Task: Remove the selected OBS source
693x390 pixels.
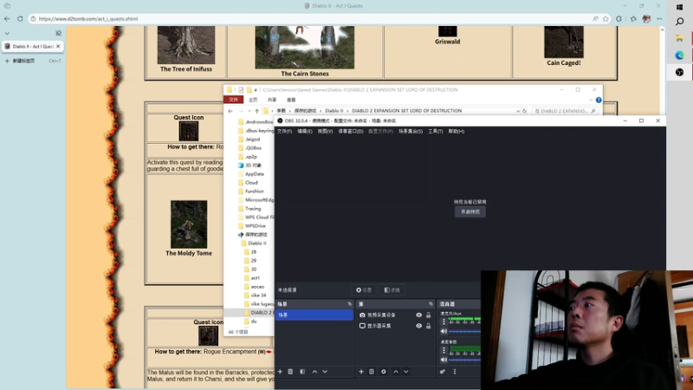Action: coord(372,372)
